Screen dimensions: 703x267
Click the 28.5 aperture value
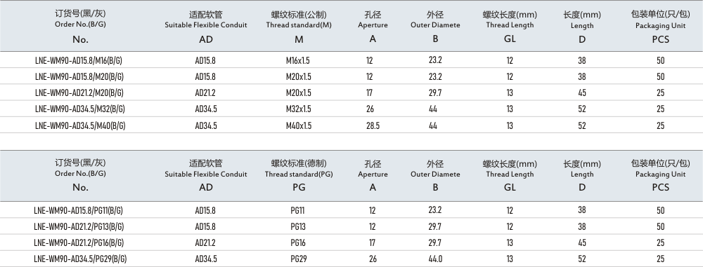373,125
